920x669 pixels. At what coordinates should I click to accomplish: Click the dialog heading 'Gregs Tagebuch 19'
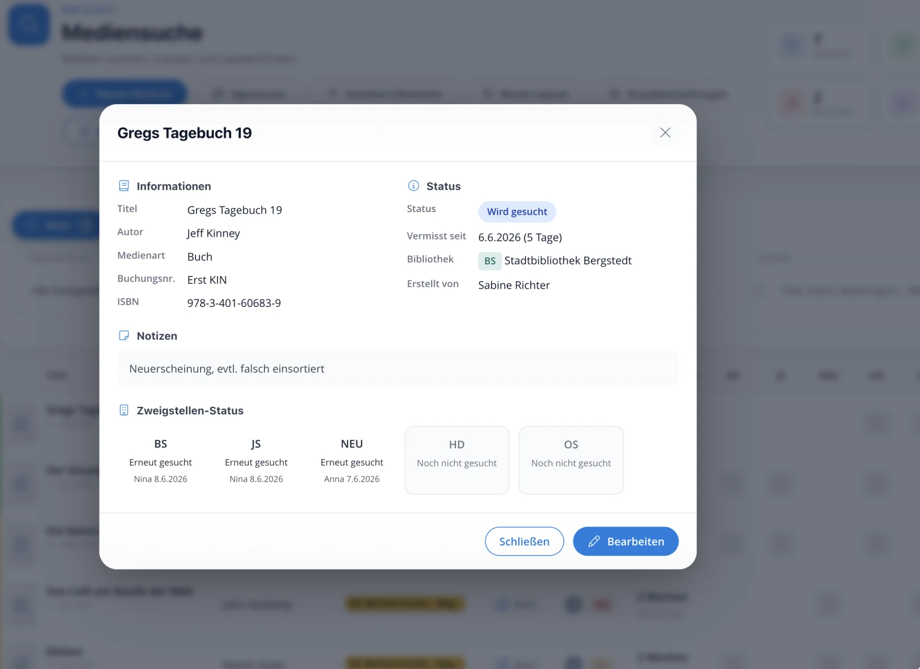pyautogui.click(x=185, y=133)
